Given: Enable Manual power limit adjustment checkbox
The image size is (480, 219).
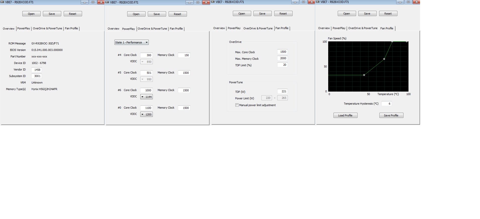Looking at the screenshot, I should (237, 105).
